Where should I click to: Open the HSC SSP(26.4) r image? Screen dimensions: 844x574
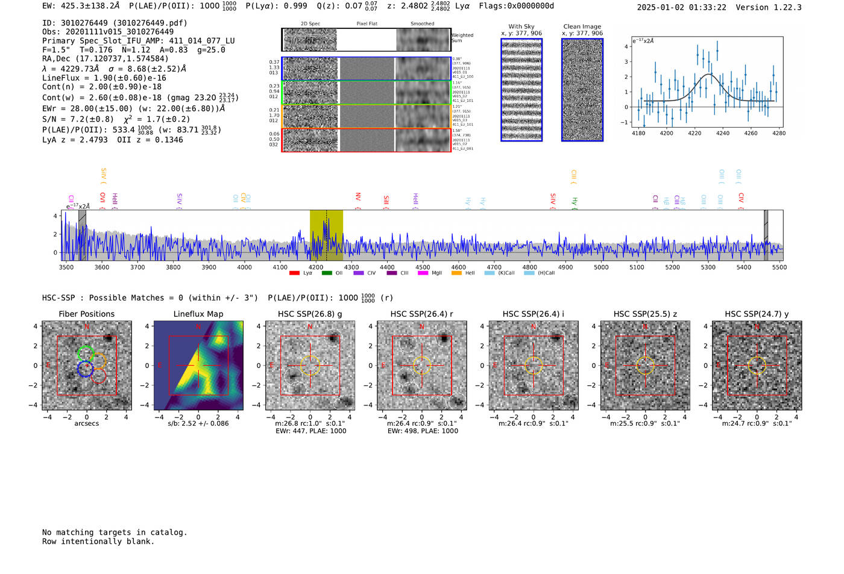(x=422, y=365)
